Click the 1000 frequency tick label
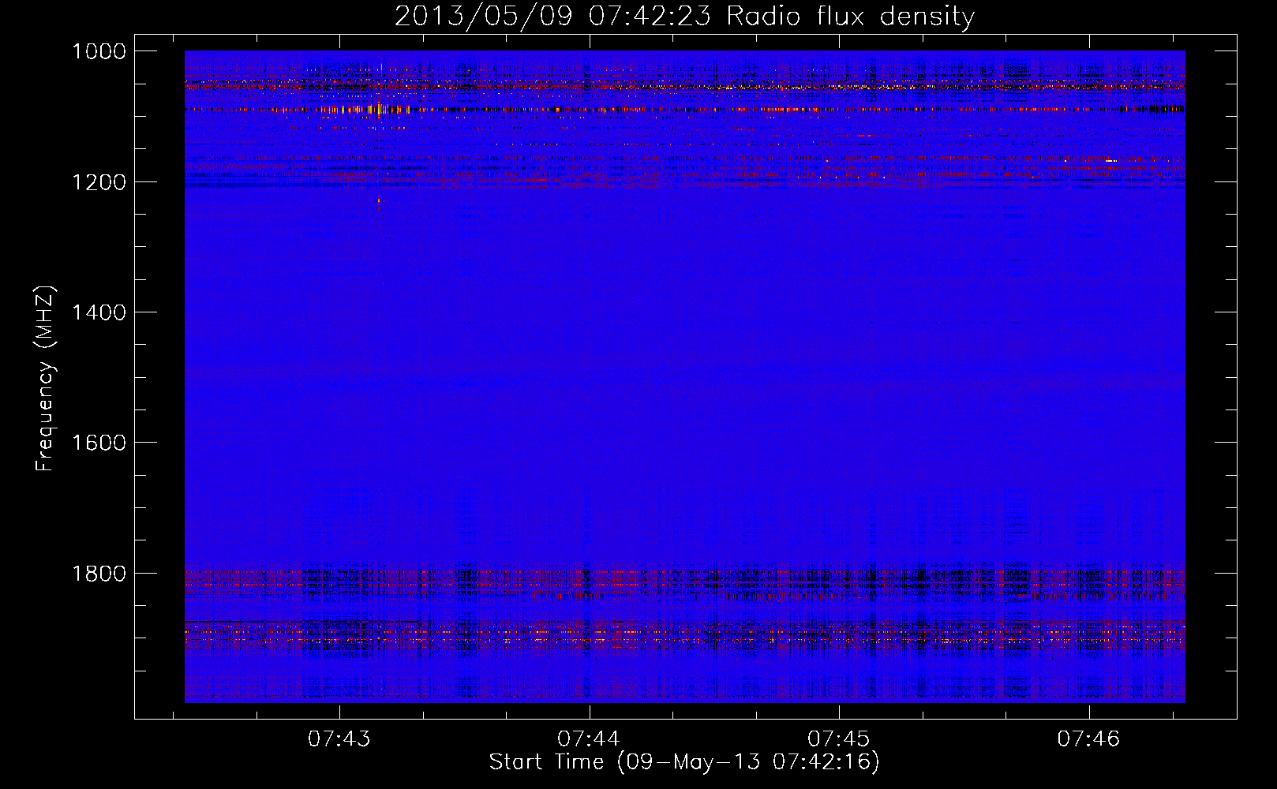Image resolution: width=1277 pixels, height=789 pixels. [x=99, y=51]
